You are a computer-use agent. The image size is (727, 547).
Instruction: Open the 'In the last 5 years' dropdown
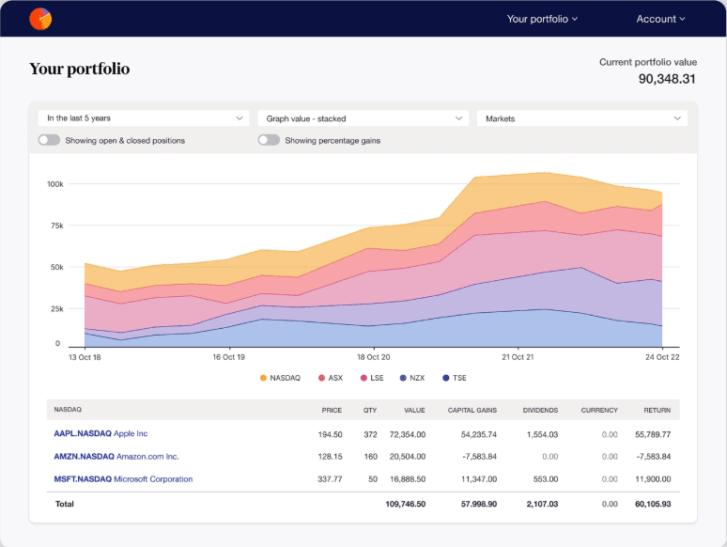click(x=144, y=118)
